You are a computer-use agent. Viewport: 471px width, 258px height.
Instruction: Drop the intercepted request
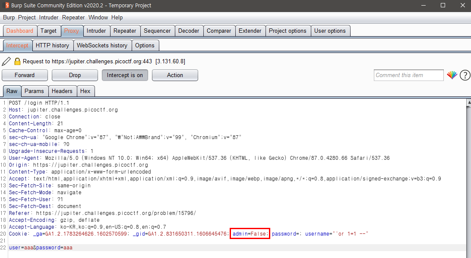75,75
